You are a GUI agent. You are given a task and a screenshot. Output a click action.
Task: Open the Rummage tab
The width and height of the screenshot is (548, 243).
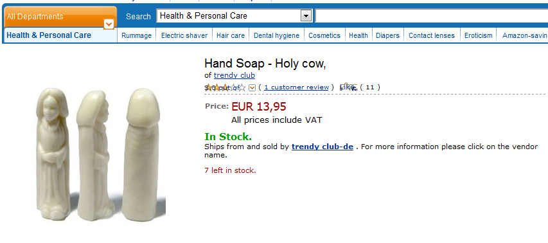(136, 35)
